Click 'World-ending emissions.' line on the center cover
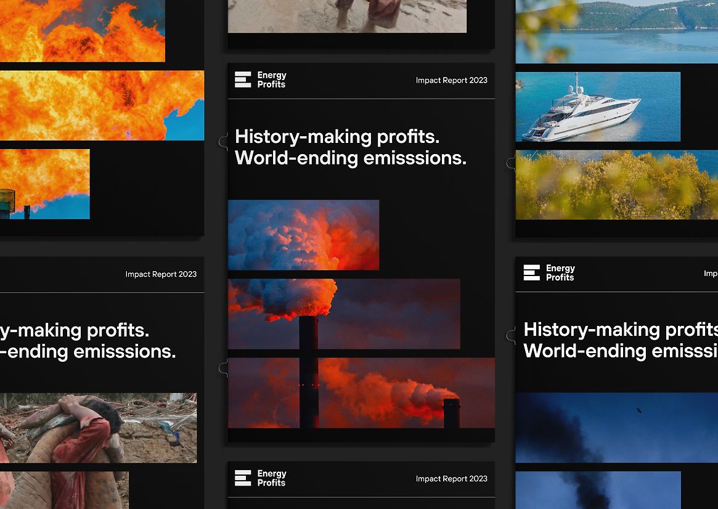718x509 pixels. pos(350,158)
